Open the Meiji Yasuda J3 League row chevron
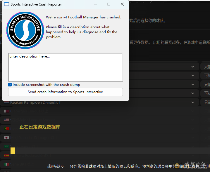 point(193,138)
